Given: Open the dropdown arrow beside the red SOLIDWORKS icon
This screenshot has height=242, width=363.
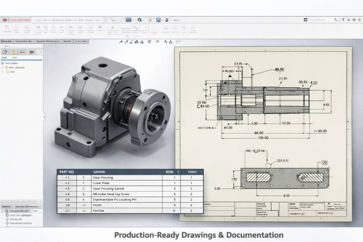Looking at the screenshot, I should [x=8, y=20].
